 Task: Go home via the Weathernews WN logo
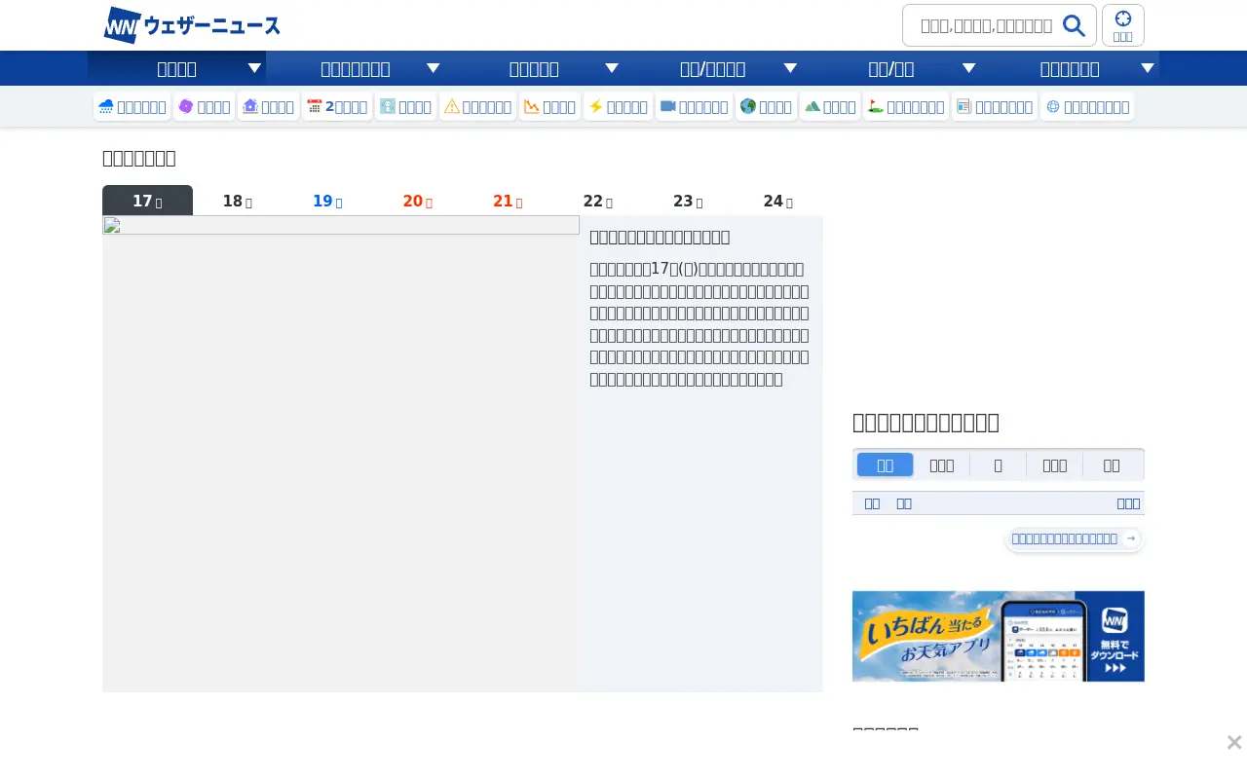(192, 25)
